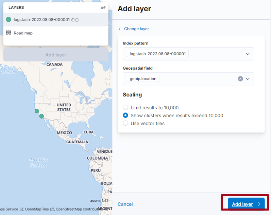The image size is (272, 216).
Task: Open the OpenMapTiles attribution link
Action: point(37,209)
